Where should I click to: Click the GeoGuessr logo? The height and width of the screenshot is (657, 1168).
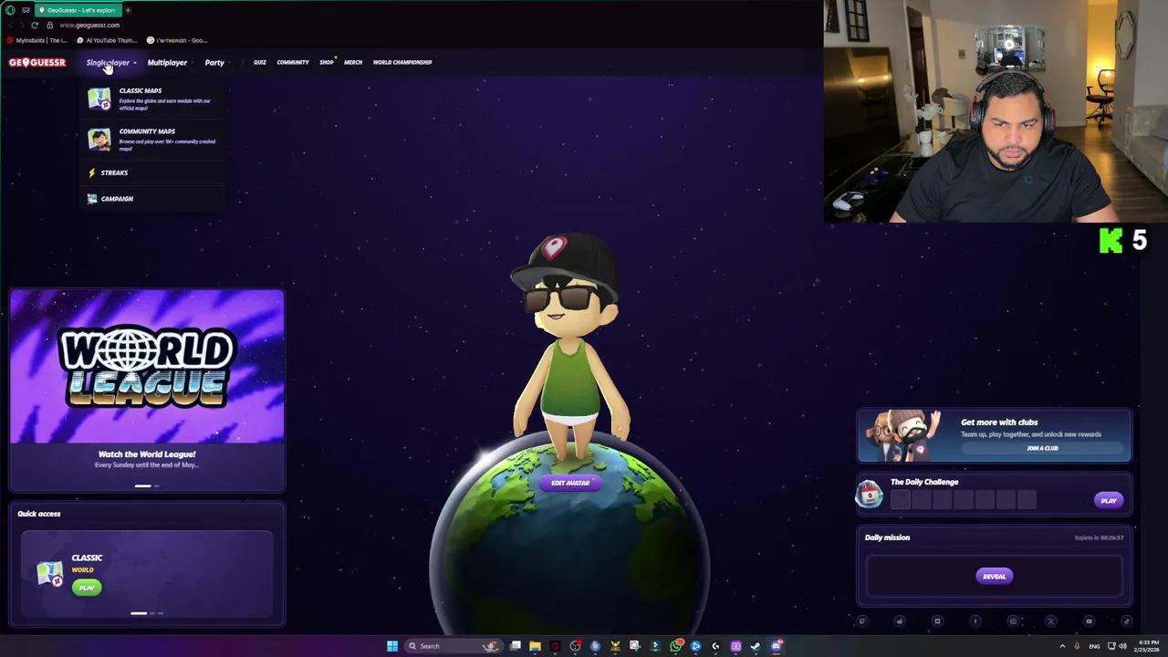pos(37,62)
